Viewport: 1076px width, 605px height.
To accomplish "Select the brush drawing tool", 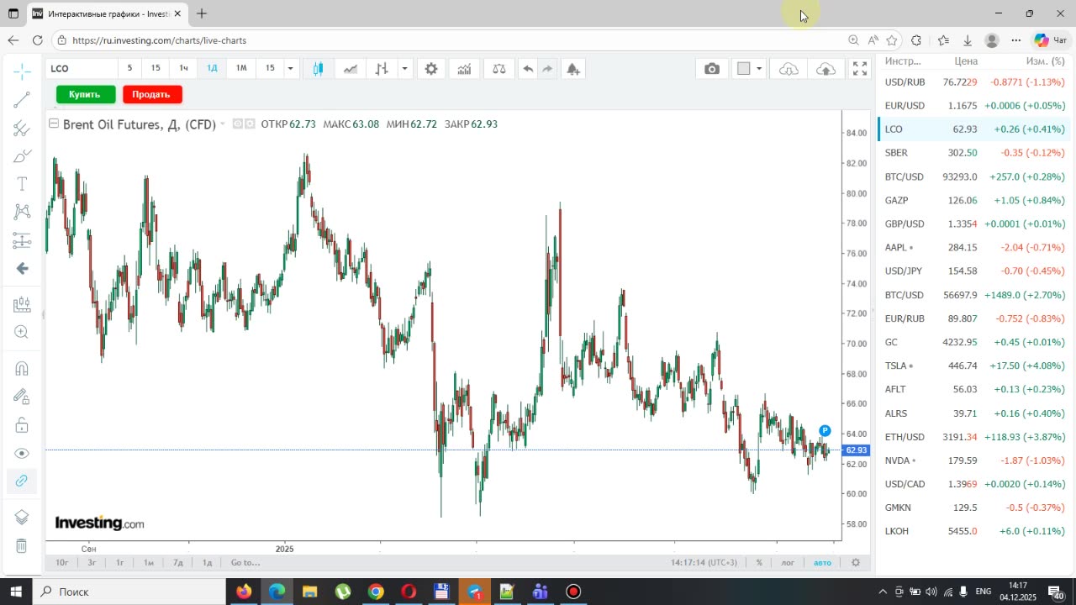I will pos(22,156).
